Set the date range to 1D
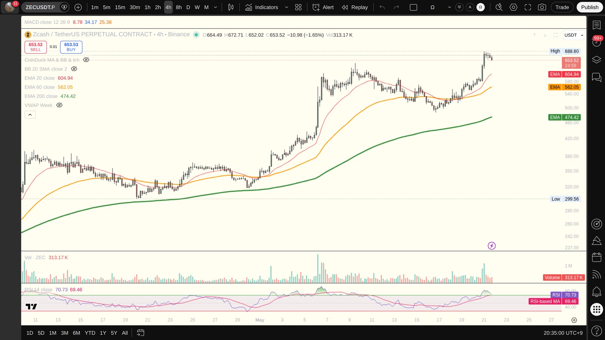The image size is (605, 340). [x=30, y=333]
